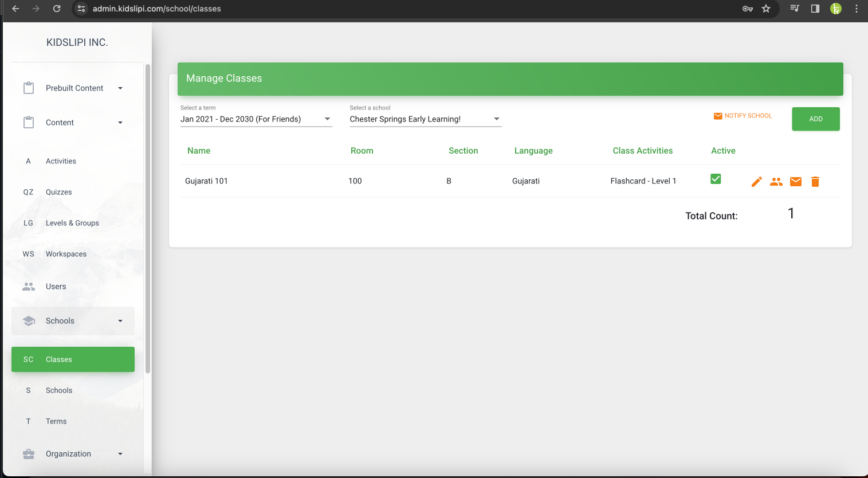The width and height of the screenshot is (868, 478).
Task: Delete Gujarati 101 using the trash icon
Action: pyautogui.click(x=815, y=182)
